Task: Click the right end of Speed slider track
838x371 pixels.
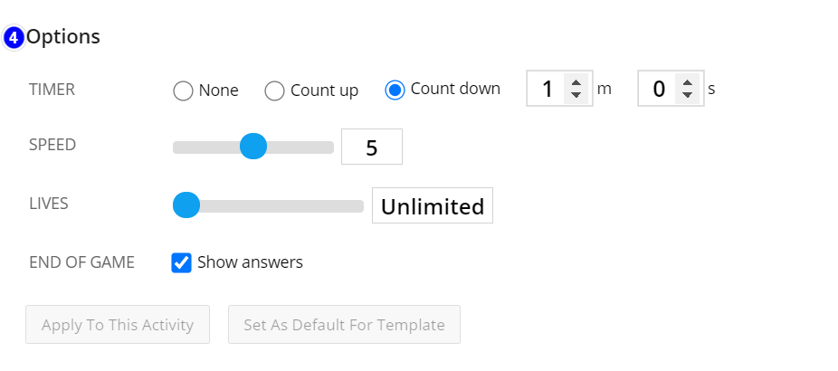Action: 329,147
